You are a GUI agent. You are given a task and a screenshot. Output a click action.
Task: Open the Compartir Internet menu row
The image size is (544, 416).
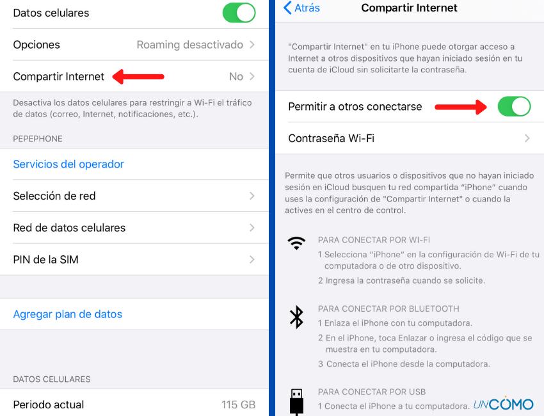tap(134, 76)
